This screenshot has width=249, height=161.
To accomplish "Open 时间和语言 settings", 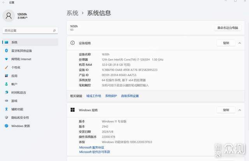I will [30, 92].
